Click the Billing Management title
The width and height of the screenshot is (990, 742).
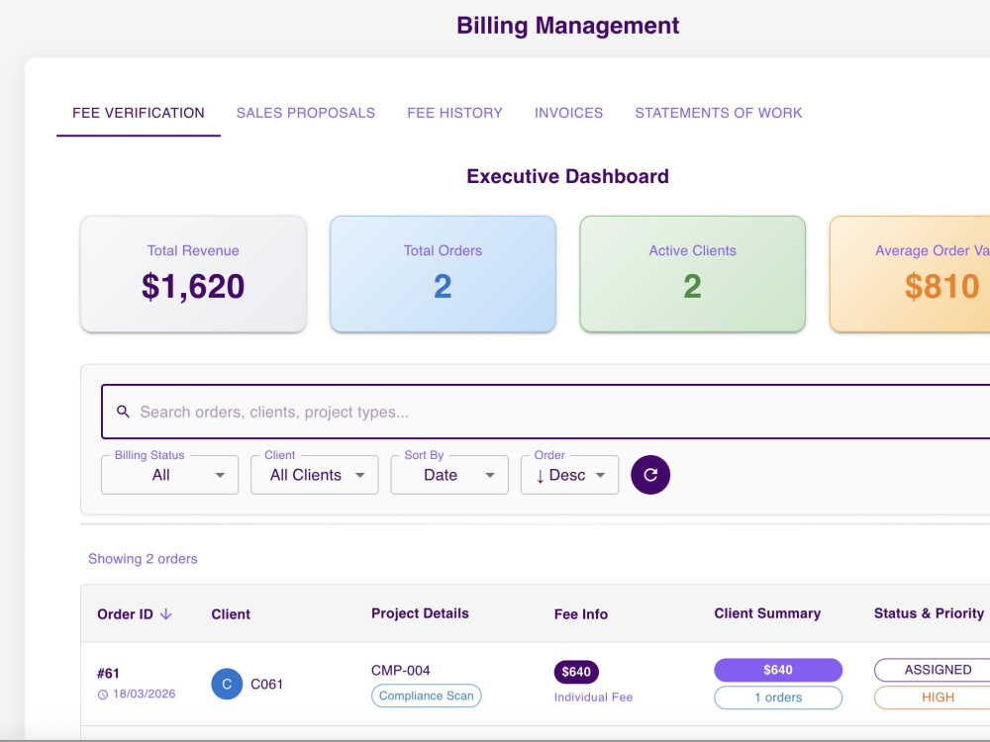point(567,26)
